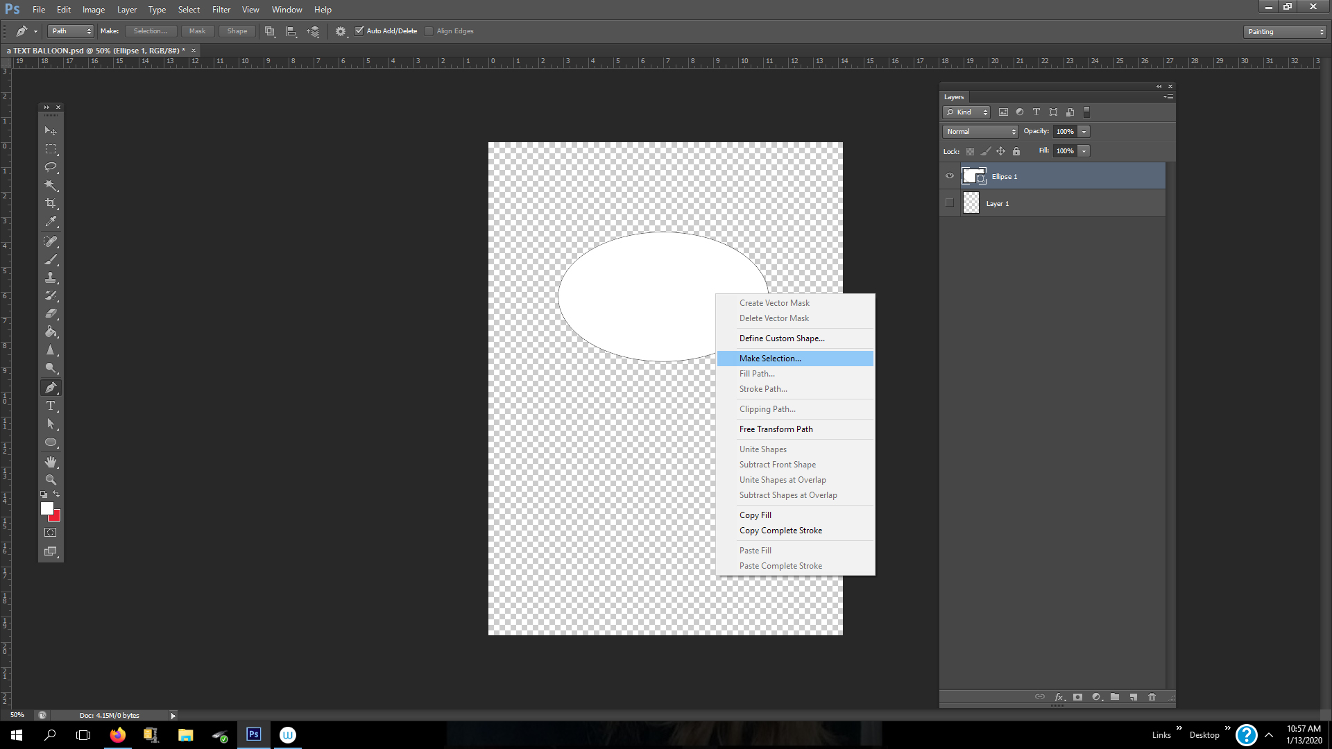Viewport: 1332px width, 749px height.
Task: Activate the Hand tool
Action: point(51,461)
